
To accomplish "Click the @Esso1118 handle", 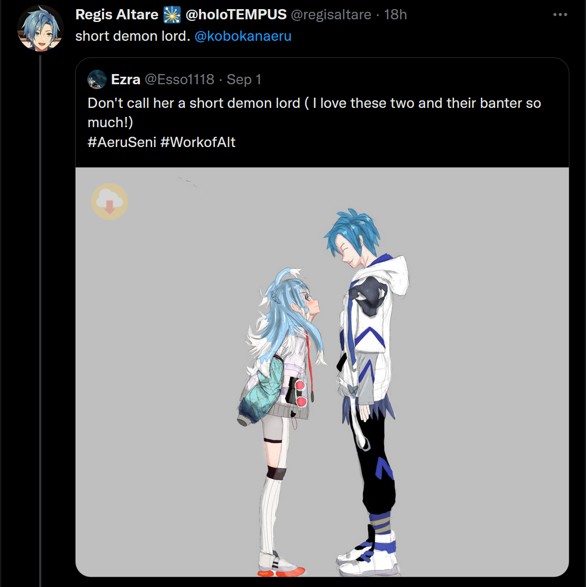I will tap(180, 79).
